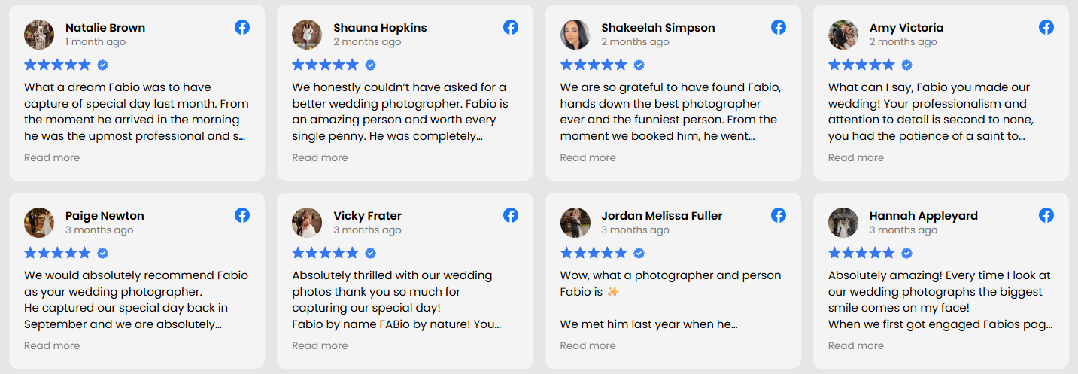Read more of Paige Newton's review

click(x=52, y=345)
